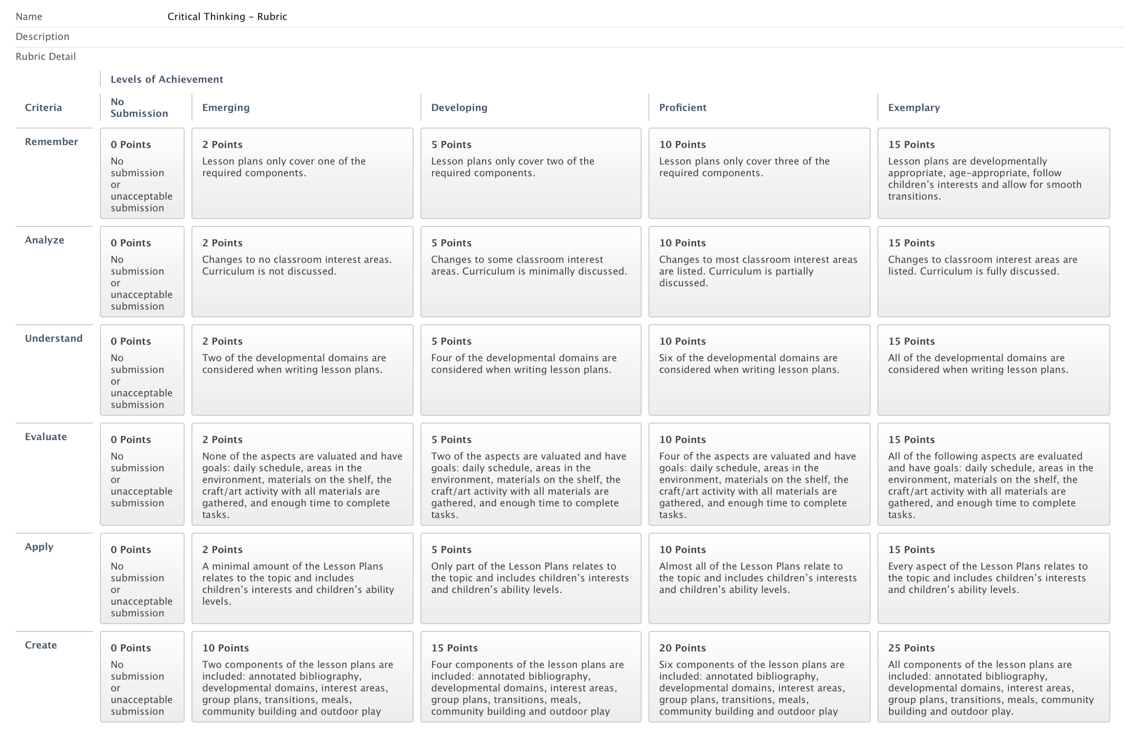Choose Analyze Proficient 10 Points cell
This screenshot has width=1140, height=741.
(x=759, y=272)
